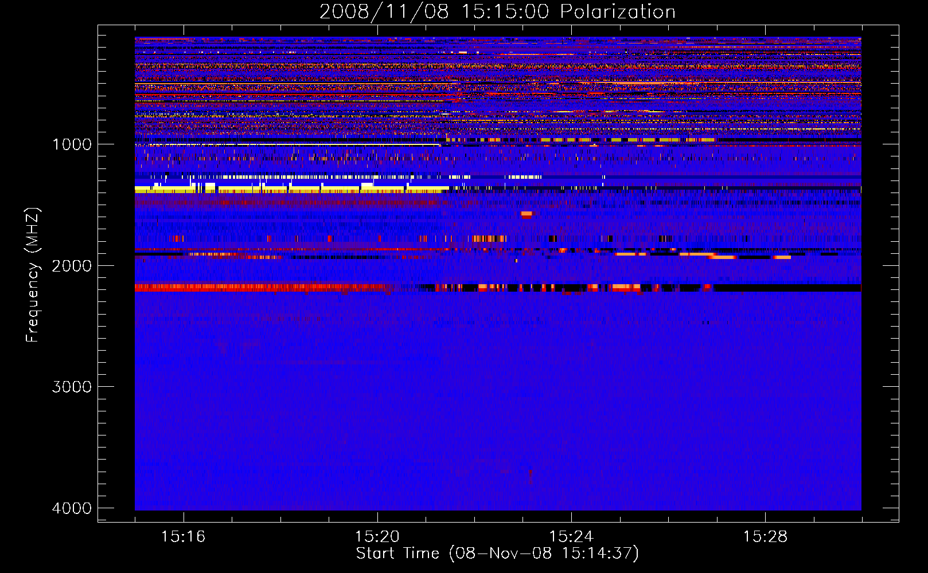Select the "Start Time (08-Nov-08 15:14:37)" label
Viewport: 928px width, 573px height.
(x=497, y=554)
